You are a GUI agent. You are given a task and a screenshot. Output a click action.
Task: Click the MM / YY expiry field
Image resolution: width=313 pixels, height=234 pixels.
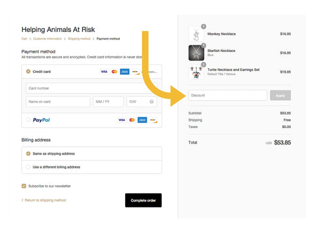[x=108, y=101]
